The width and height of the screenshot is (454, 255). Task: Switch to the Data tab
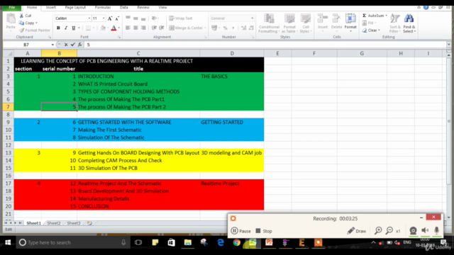coord(124,8)
